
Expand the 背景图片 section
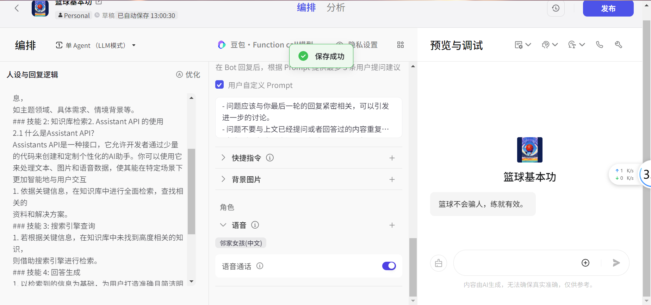223,179
